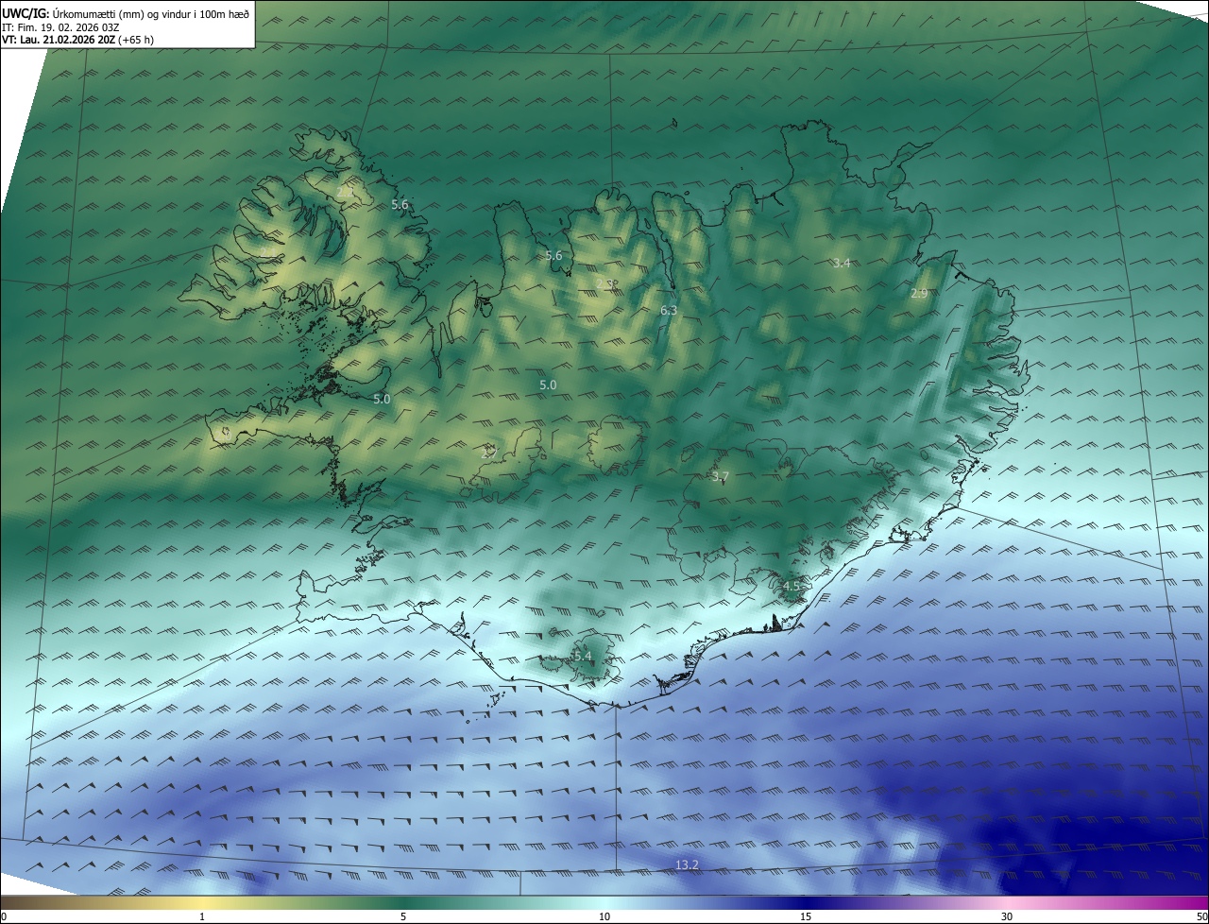Click the 3.4 value label on map
1209x924 pixels.
[x=842, y=263]
